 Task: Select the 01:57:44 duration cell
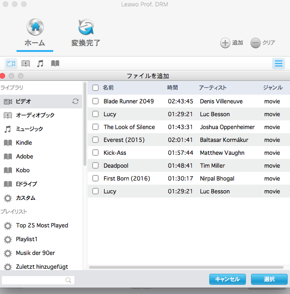(180, 153)
